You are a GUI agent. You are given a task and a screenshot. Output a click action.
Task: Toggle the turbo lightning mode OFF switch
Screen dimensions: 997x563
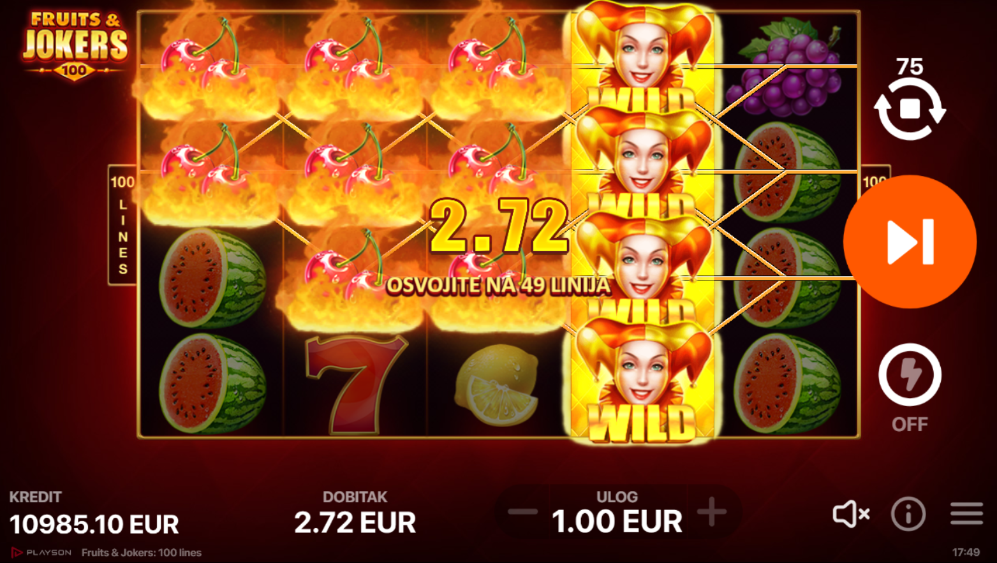click(x=910, y=375)
